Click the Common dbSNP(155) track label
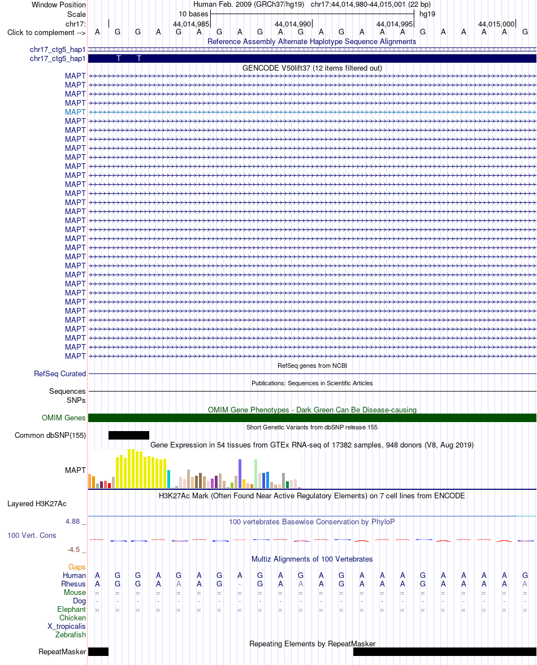Screen dimensions: 537x665 (x=50, y=436)
